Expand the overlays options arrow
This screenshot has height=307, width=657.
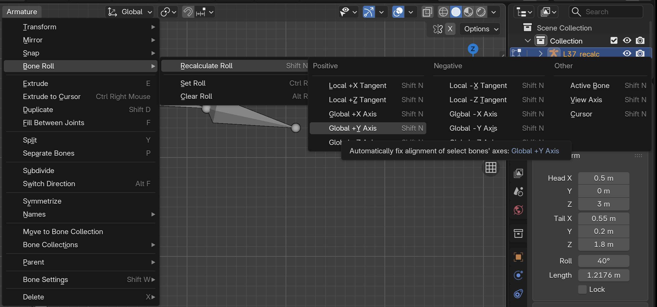pos(411,12)
